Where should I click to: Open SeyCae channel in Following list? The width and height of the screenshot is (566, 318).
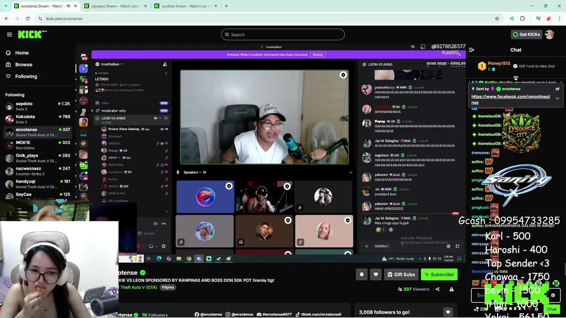[x=37, y=195]
